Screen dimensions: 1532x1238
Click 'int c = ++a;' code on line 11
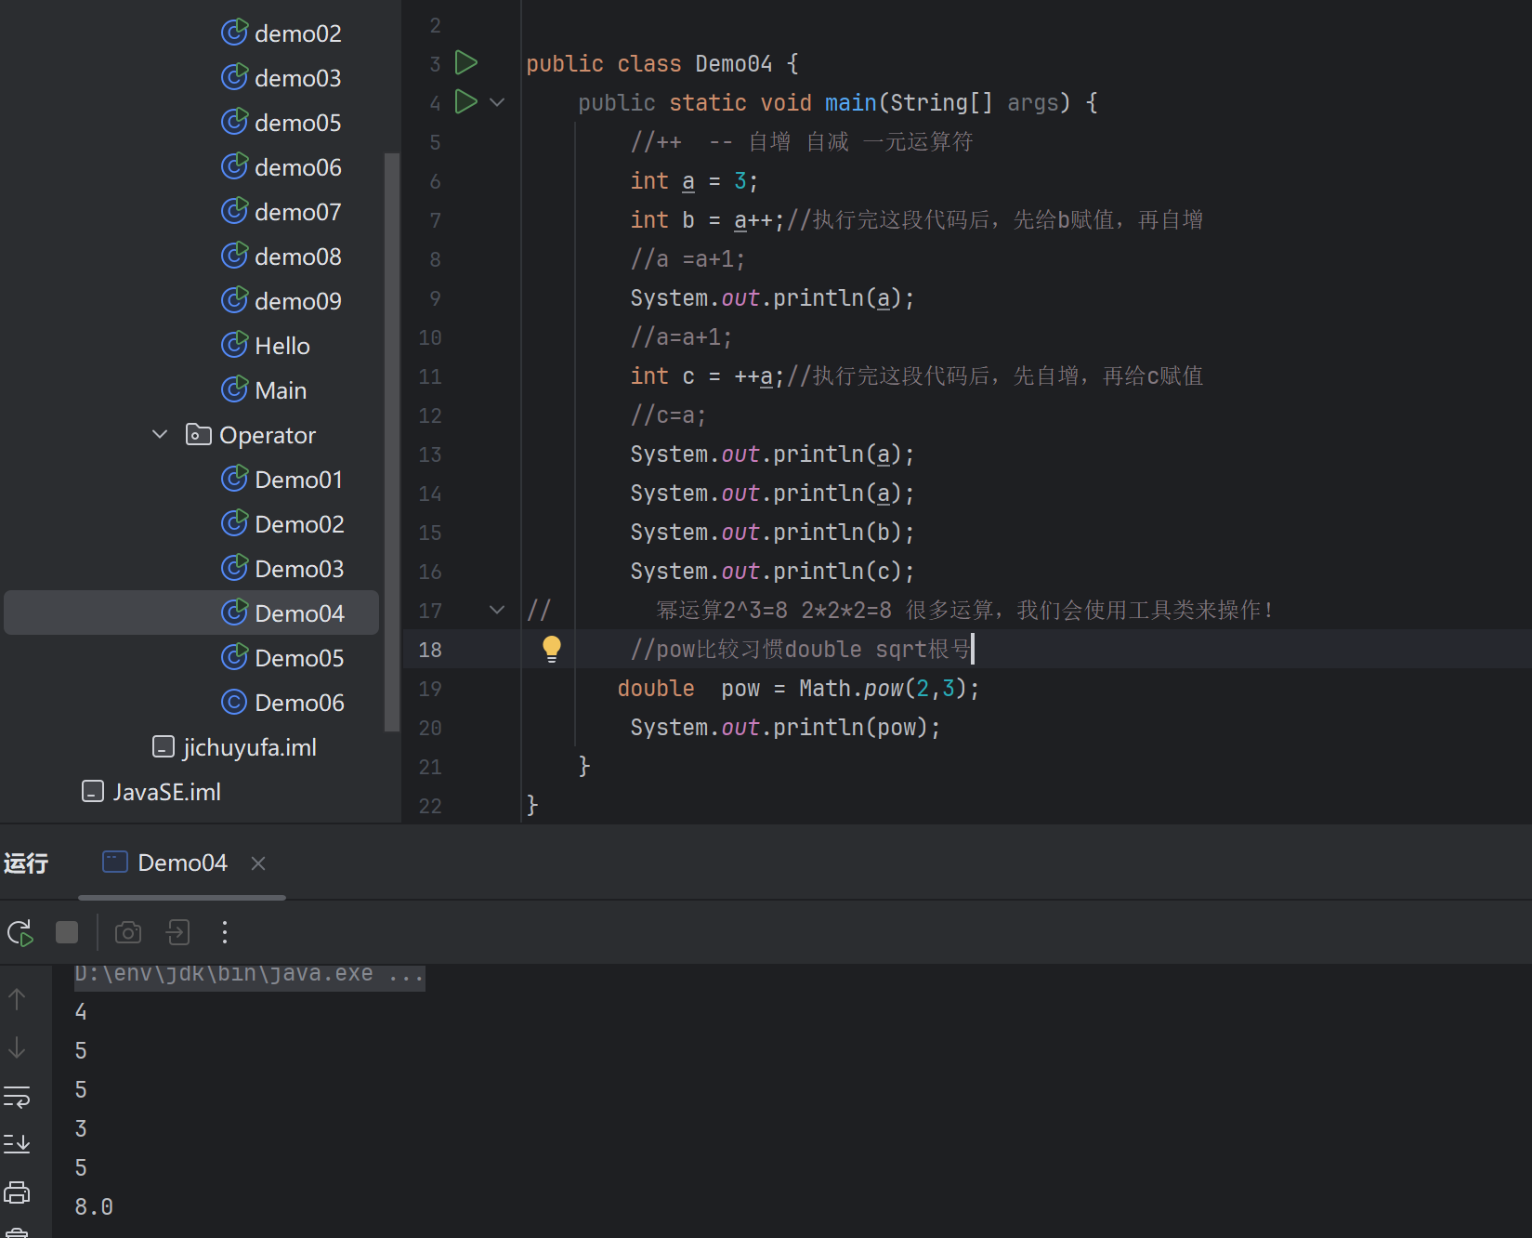pyautogui.click(x=708, y=376)
